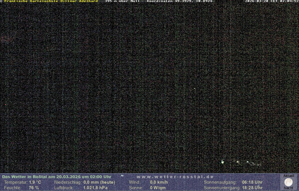Click the small red light at left edge
The image size is (299, 191).
pos(6,105)
